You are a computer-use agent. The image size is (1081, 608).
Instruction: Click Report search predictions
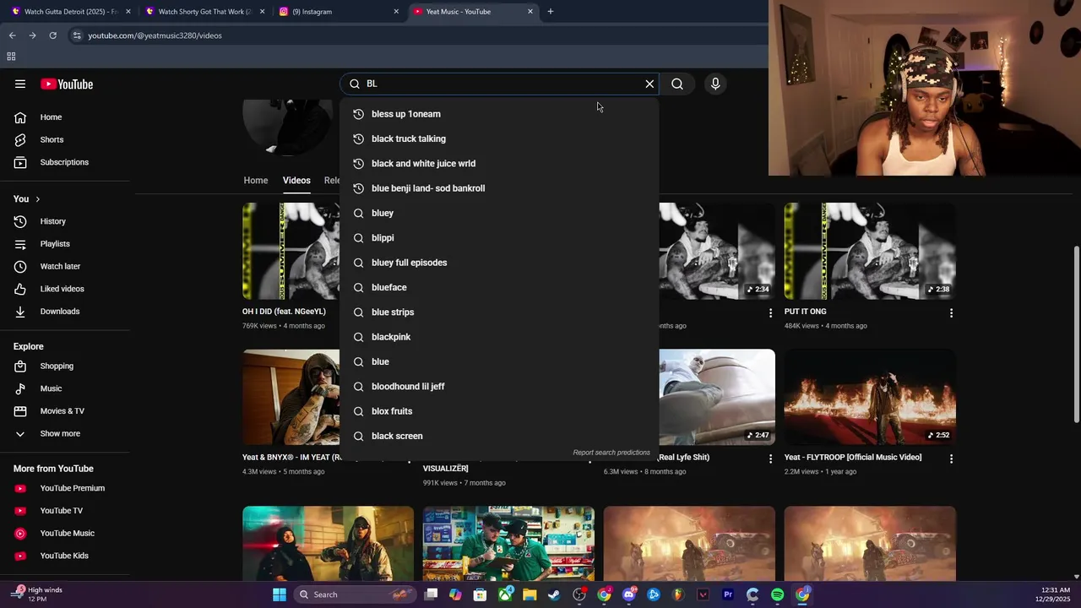(x=611, y=453)
